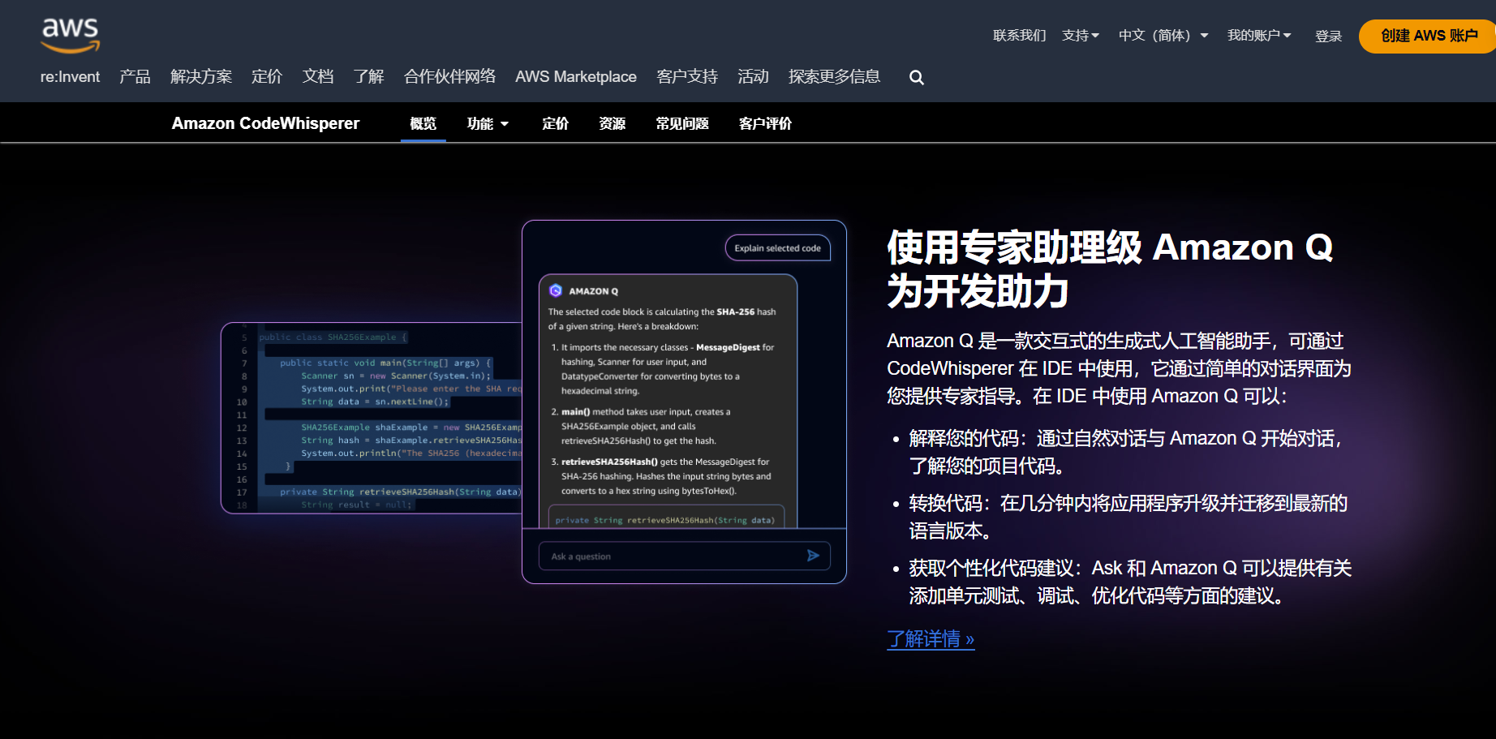
Task: Open 探索更多信息 menu item
Action: point(834,77)
